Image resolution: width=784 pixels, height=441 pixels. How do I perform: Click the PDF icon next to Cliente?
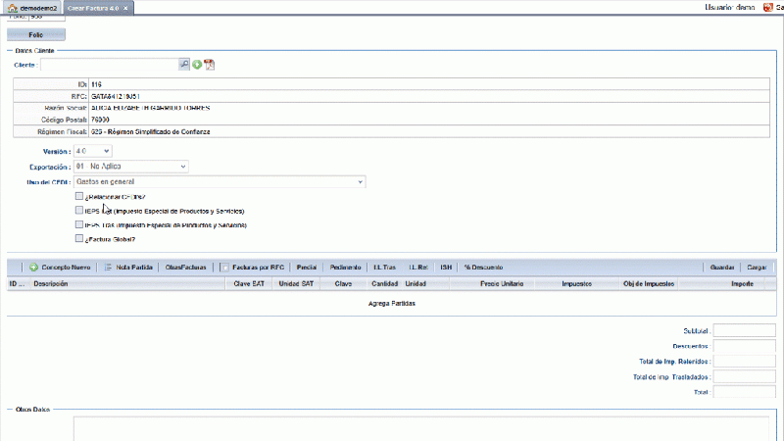[209, 65]
